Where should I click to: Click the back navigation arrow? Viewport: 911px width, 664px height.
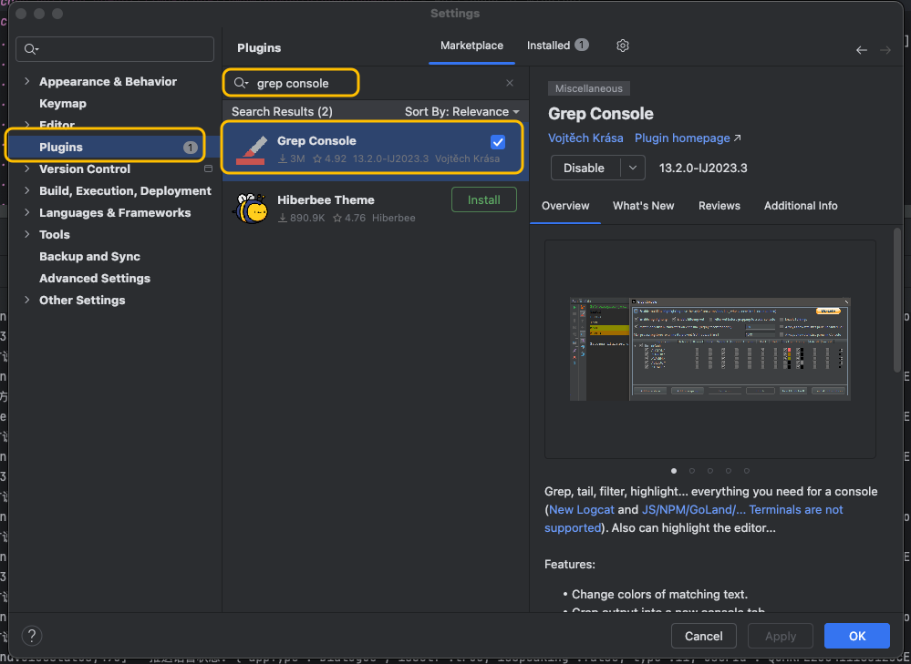click(x=862, y=50)
